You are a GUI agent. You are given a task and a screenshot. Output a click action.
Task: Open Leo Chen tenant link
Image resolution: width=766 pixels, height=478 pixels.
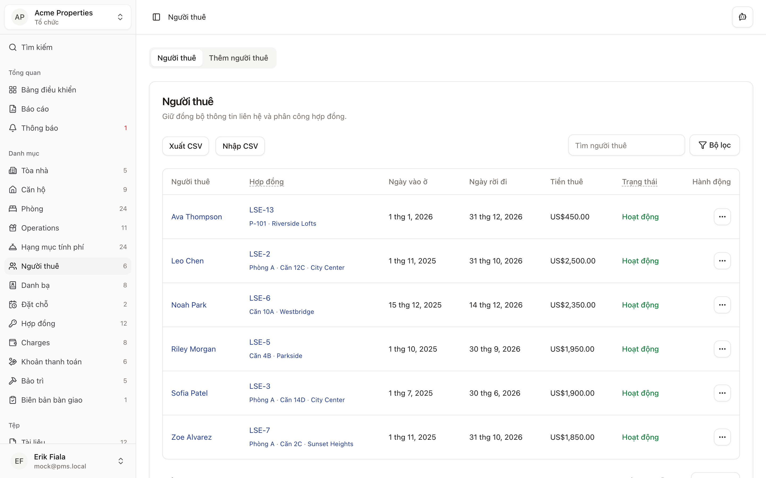pos(188,261)
